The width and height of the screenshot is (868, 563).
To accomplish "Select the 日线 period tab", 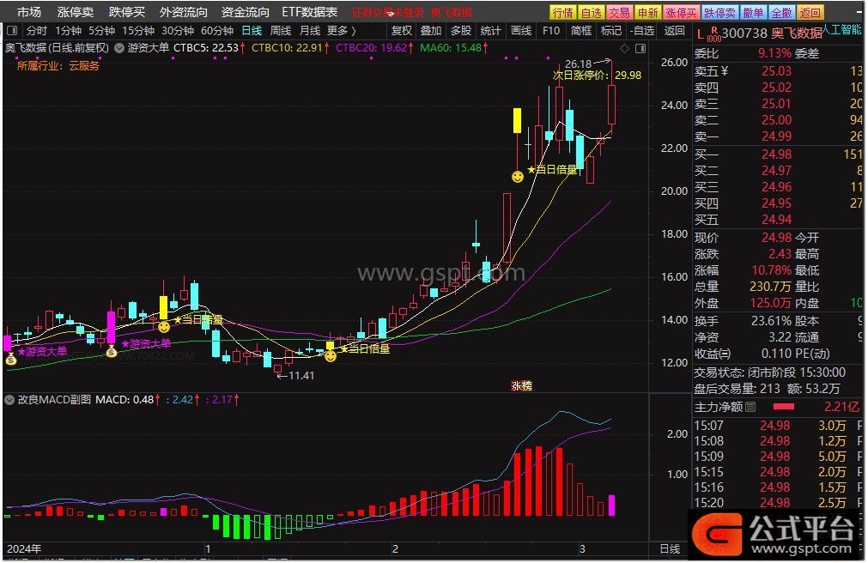I will [x=252, y=31].
